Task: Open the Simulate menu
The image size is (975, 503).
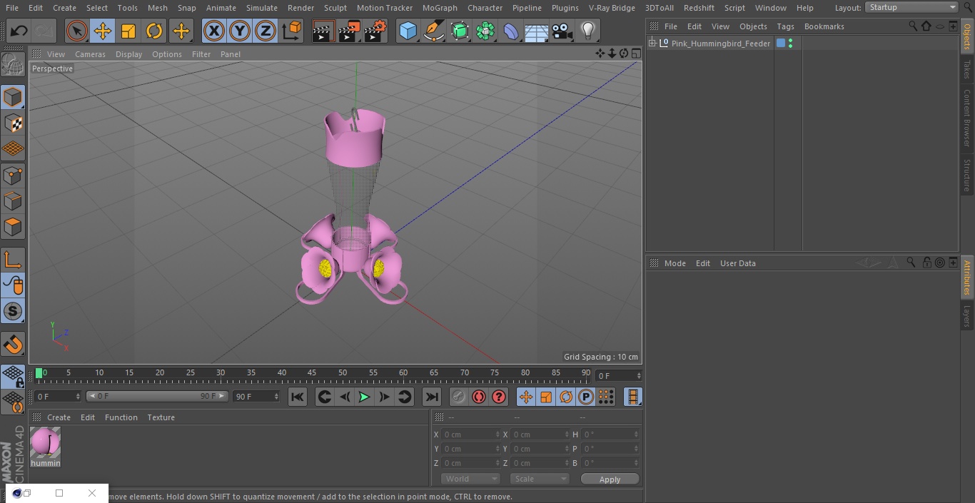Action: pyautogui.click(x=262, y=8)
